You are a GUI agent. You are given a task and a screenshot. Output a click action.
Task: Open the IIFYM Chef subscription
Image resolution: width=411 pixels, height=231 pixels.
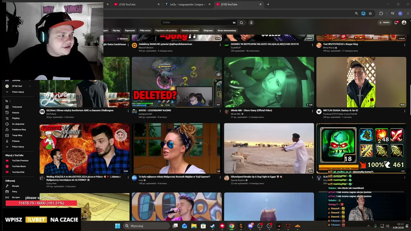18,86
